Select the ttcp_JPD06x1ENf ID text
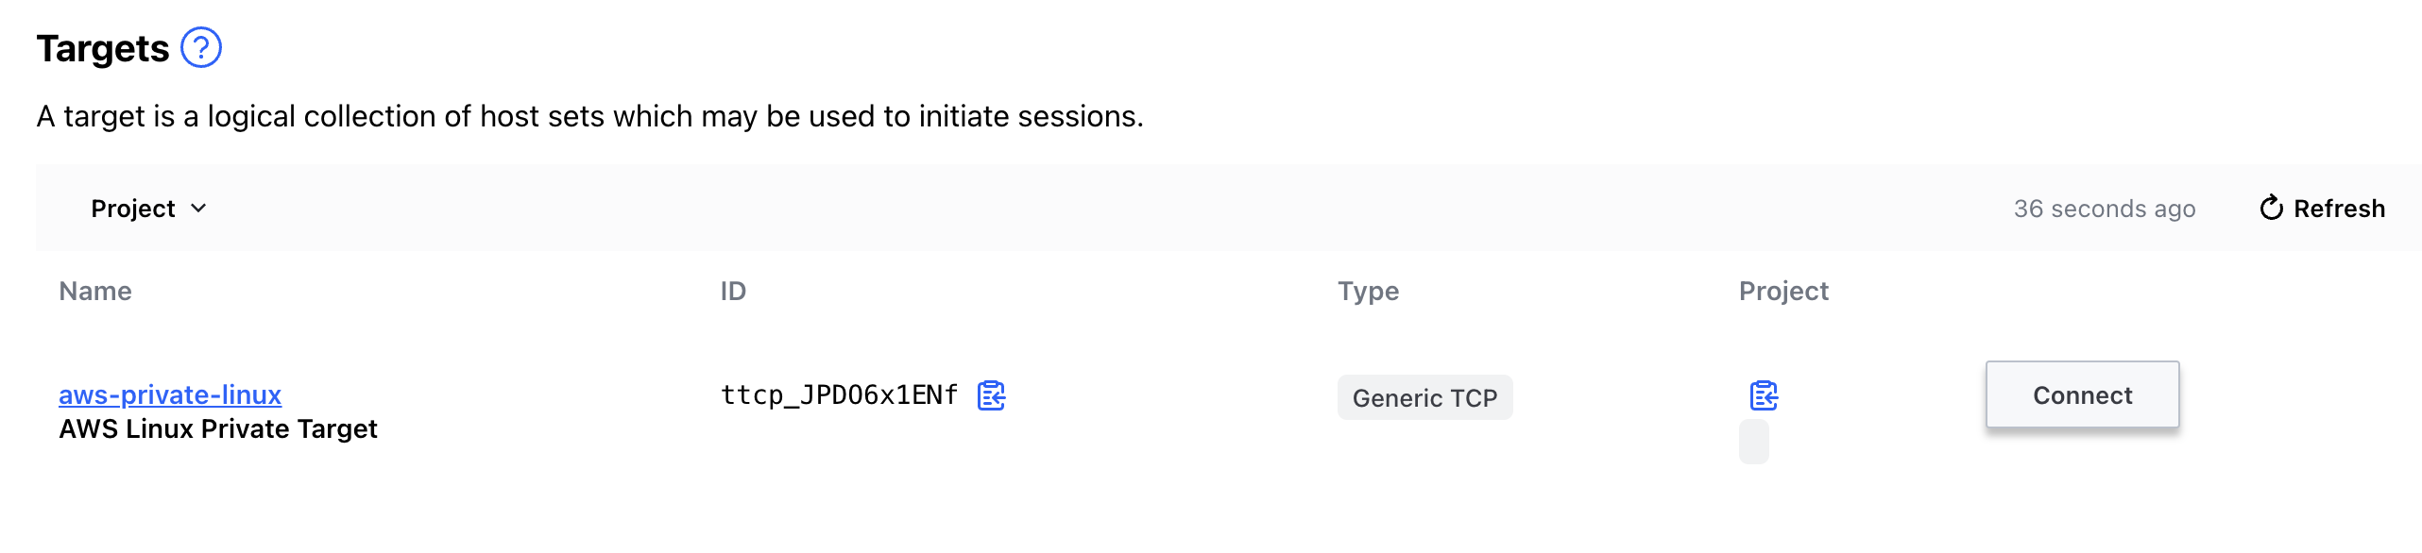This screenshot has height=553, width=2422. [839, 395]
